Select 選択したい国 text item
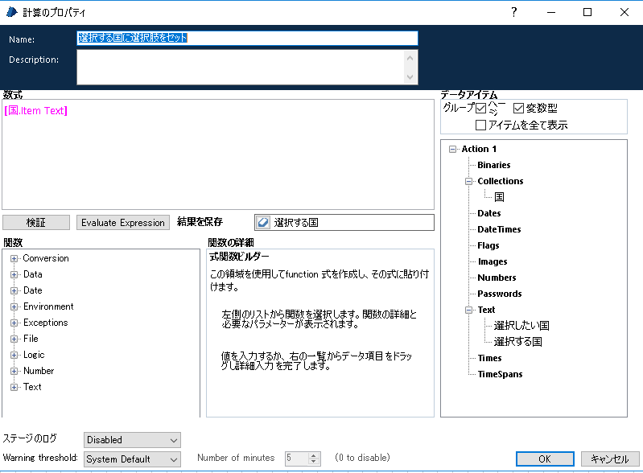643x473 pixels. 521,326
